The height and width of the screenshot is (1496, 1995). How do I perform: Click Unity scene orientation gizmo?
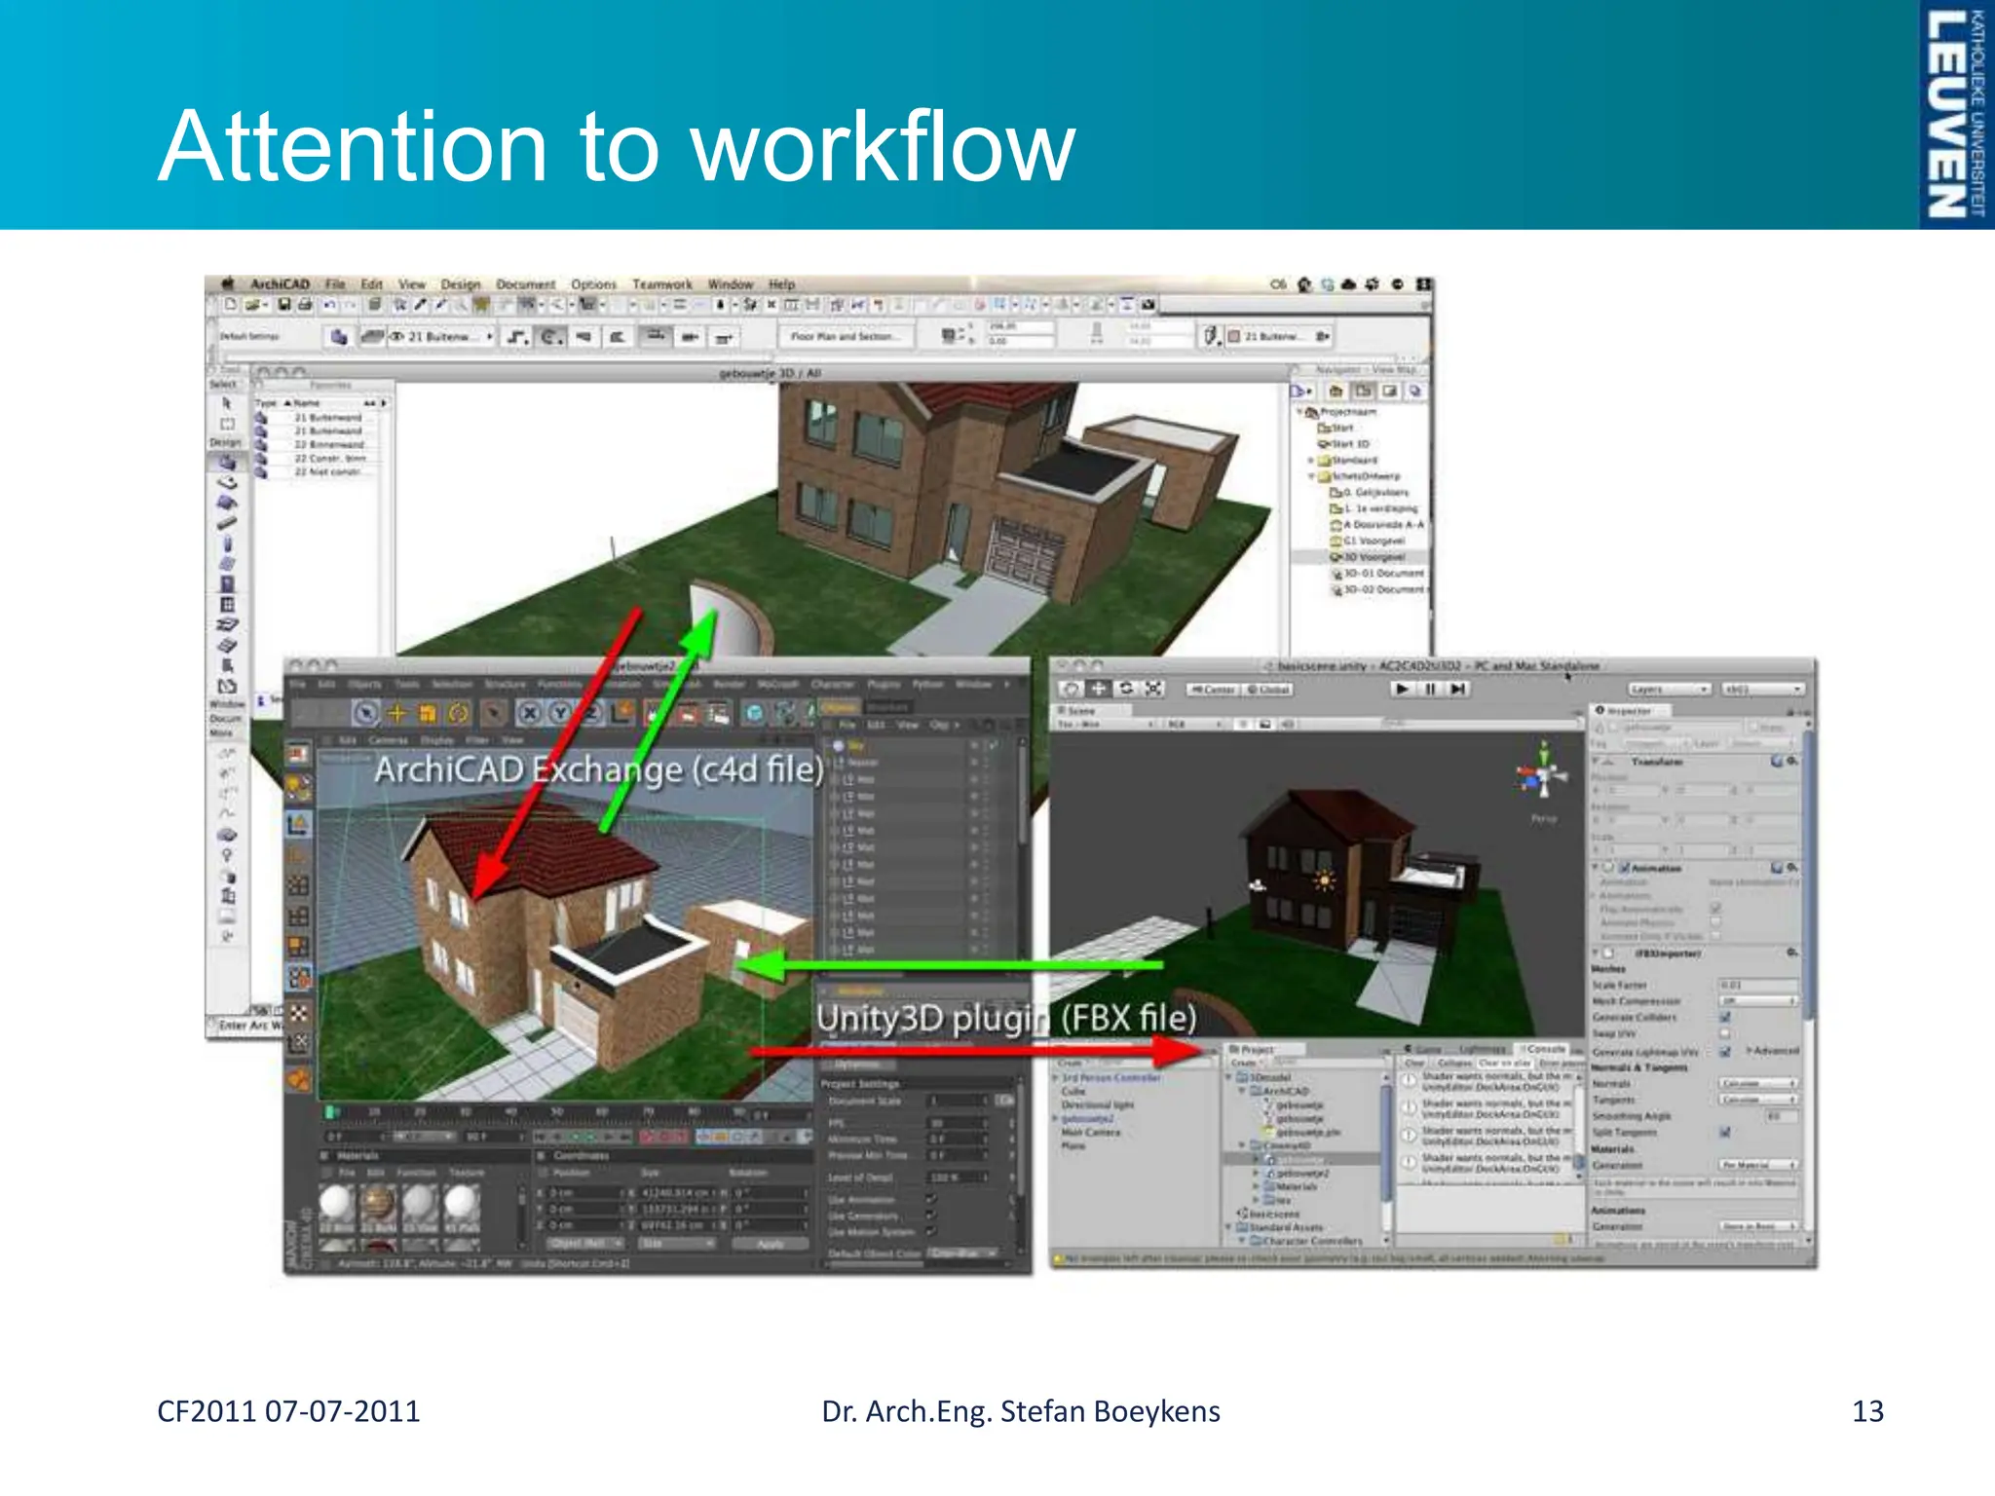click(x=1542, y=775)
